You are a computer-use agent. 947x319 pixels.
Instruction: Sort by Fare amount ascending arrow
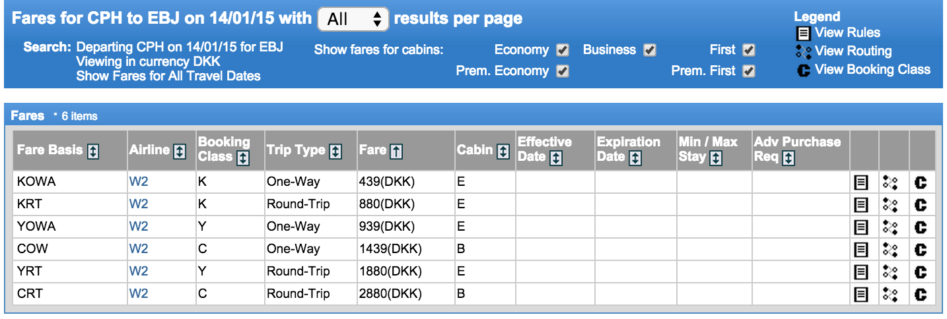click(396, 151)
